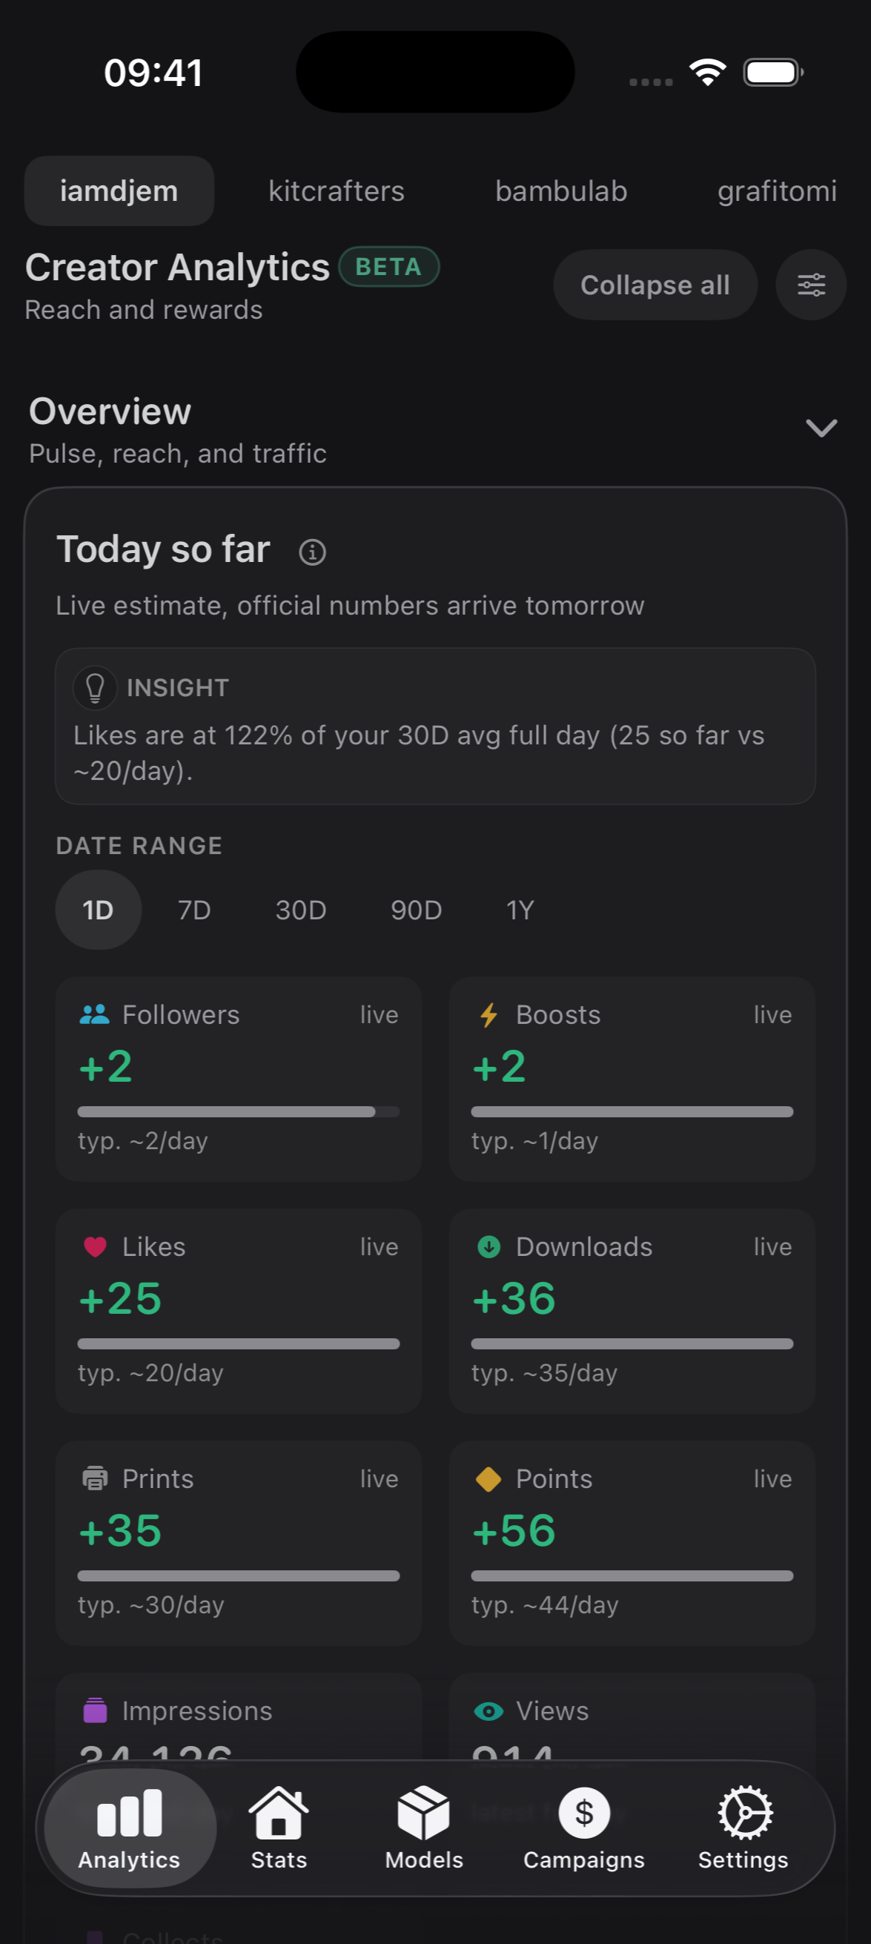
Task: Switch to the kitcrafters account tab
Action: 337,191
